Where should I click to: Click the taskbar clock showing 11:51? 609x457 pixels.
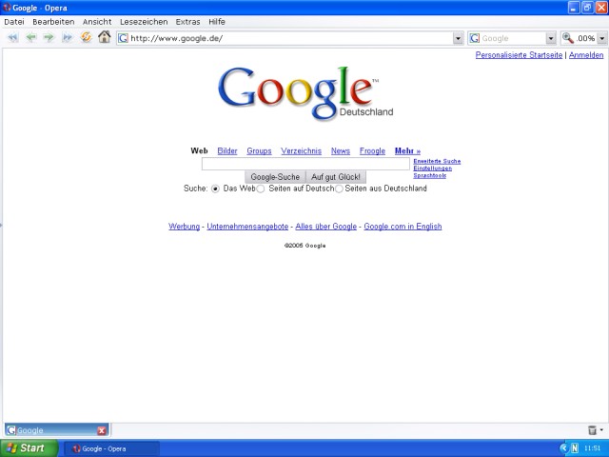tap(592, 448)
